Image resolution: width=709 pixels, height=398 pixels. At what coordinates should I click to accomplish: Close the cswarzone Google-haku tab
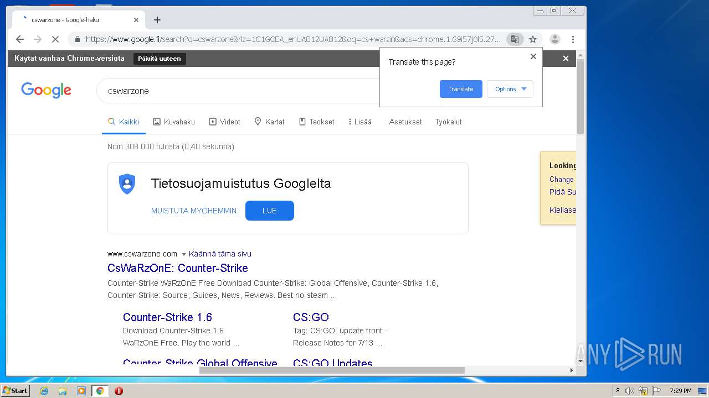tap(136, 20)
